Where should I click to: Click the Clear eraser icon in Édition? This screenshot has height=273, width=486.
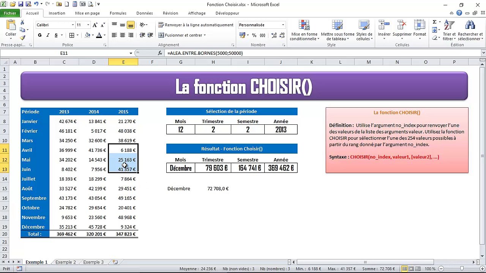(x=434, y=38)
